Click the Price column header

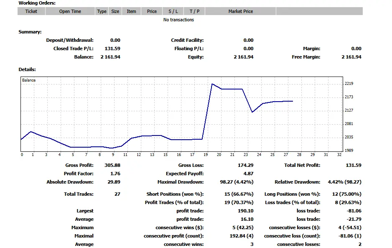(x=152, y=11)
